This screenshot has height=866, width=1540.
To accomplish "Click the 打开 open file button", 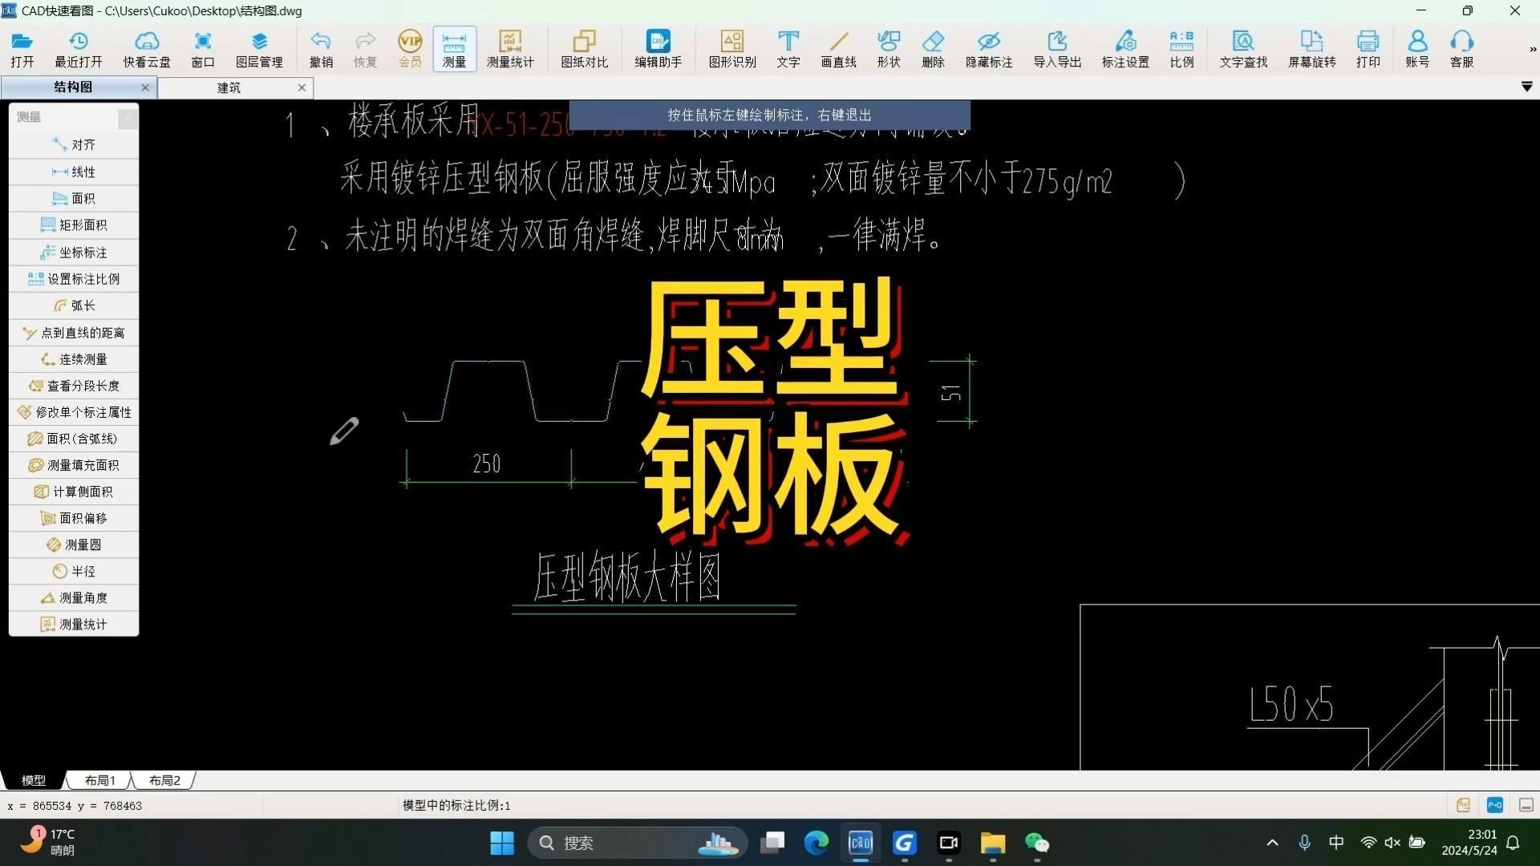I will [22, 48].
